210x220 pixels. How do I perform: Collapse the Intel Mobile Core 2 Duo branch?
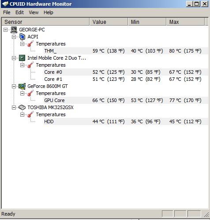(x=14, y=58)
